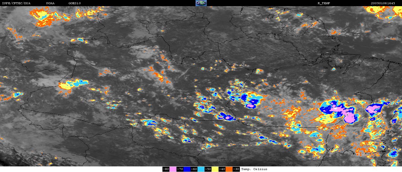This screenshot has height=172, width=402.
Task: Click the -40 legend value
Action: pyautogui.click(x=222, y=169)
